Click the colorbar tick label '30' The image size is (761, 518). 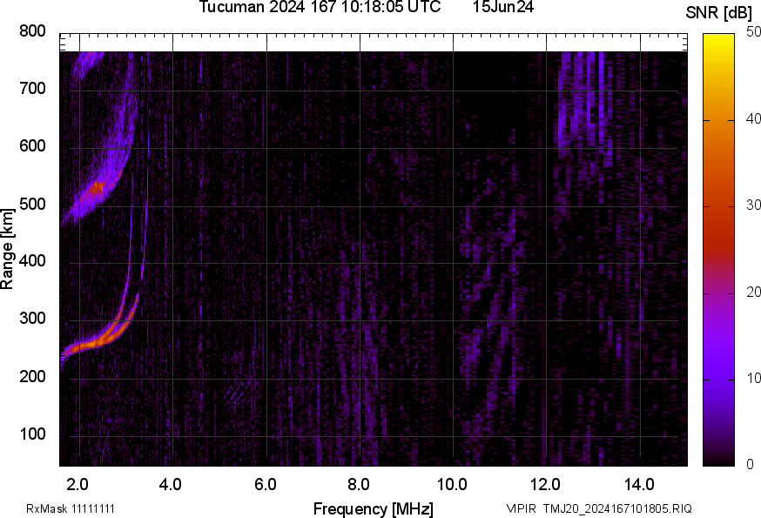point(753,205)
